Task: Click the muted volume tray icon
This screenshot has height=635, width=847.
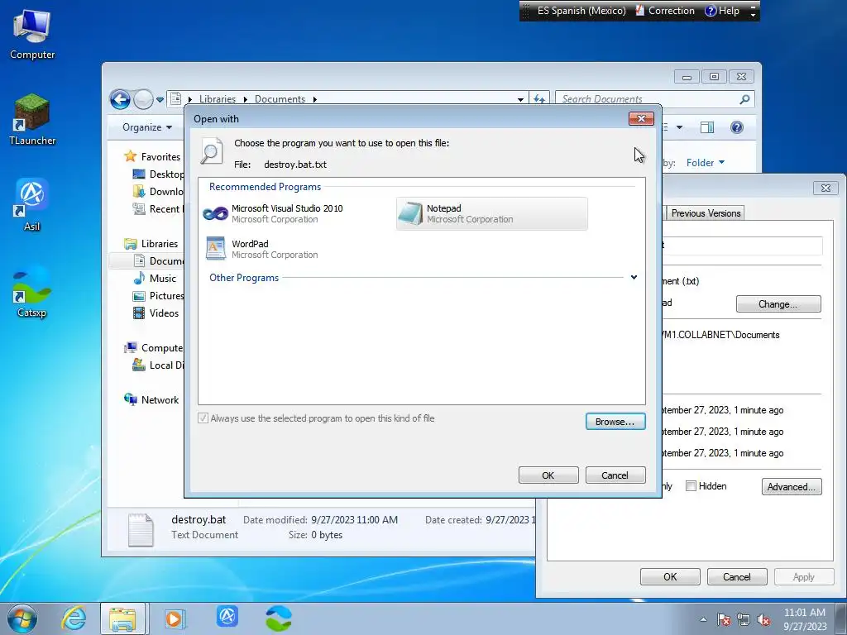Action: pos(763,619)
